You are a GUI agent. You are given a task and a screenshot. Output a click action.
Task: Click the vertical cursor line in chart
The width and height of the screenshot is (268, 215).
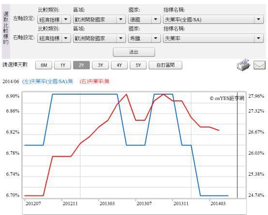[x=237, y=145]
